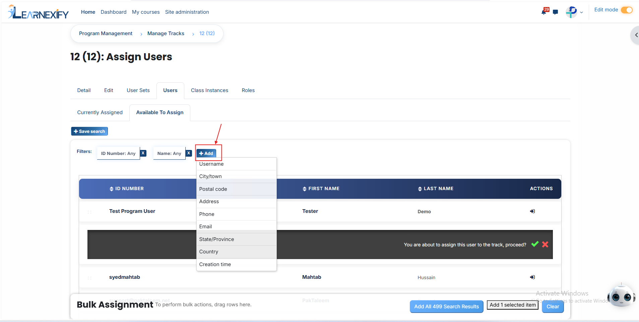Choose Creation time filter option
Screen dimensions: 639x322
(x=236, y=264)
